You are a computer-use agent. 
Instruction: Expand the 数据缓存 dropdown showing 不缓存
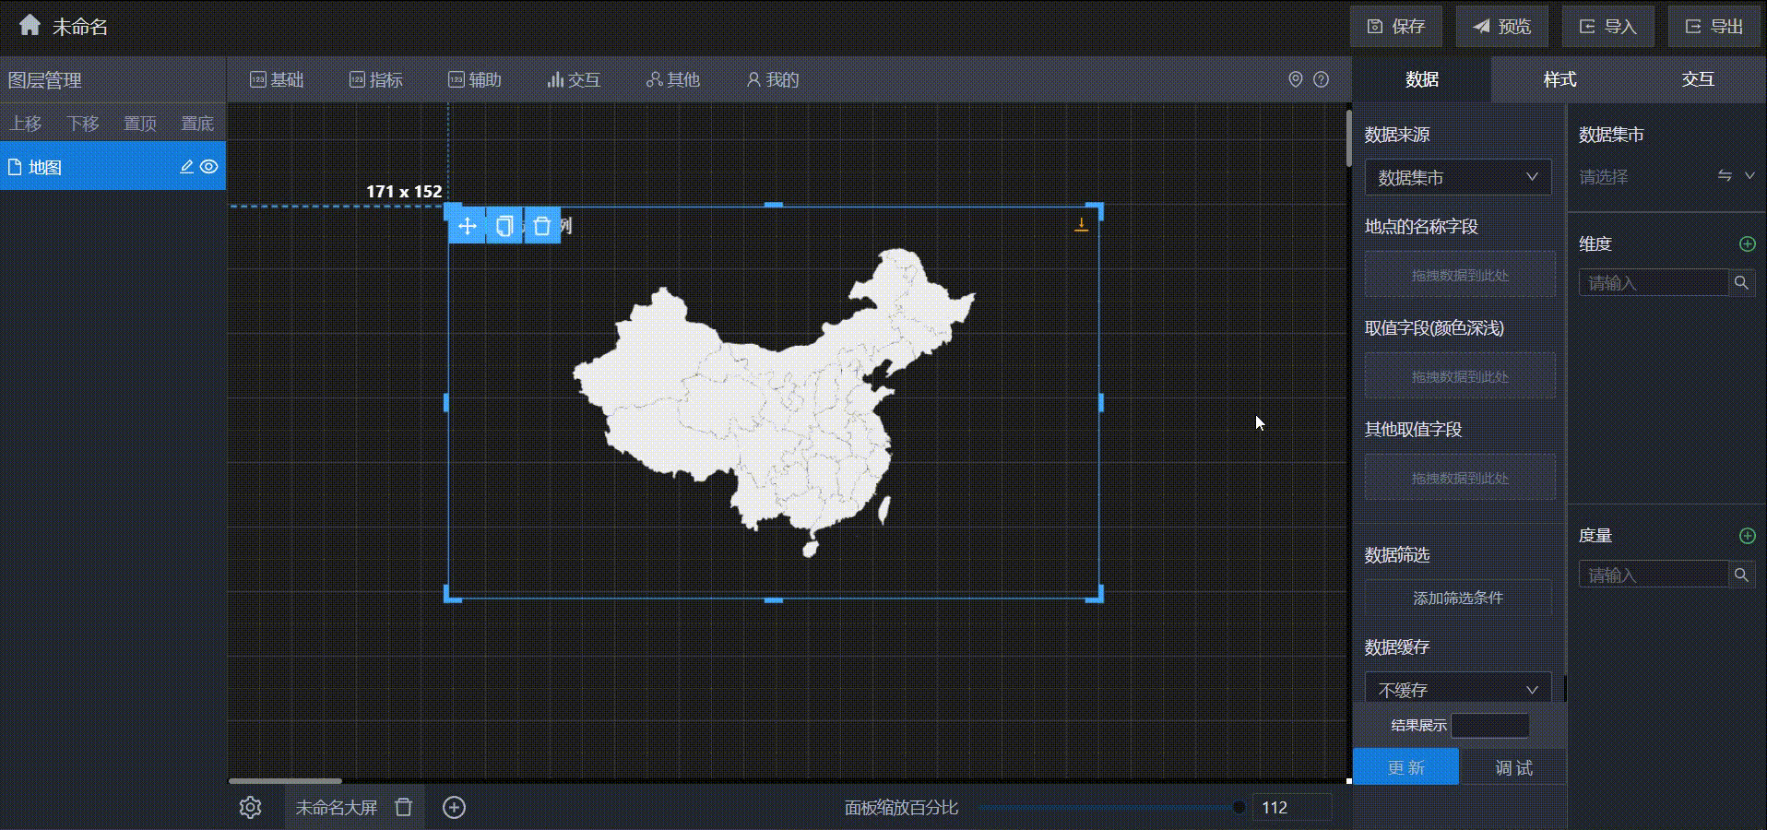[x=1457, y=690]
